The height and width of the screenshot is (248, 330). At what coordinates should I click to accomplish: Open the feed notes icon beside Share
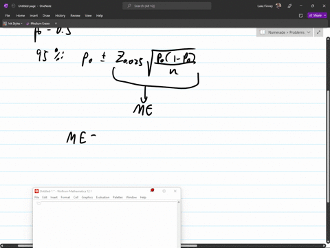[301, 16]
